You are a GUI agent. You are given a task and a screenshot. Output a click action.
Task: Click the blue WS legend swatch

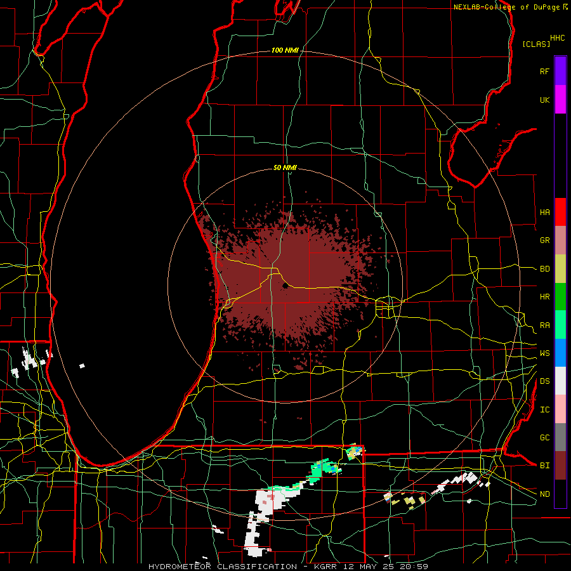[x=560, y=353]
